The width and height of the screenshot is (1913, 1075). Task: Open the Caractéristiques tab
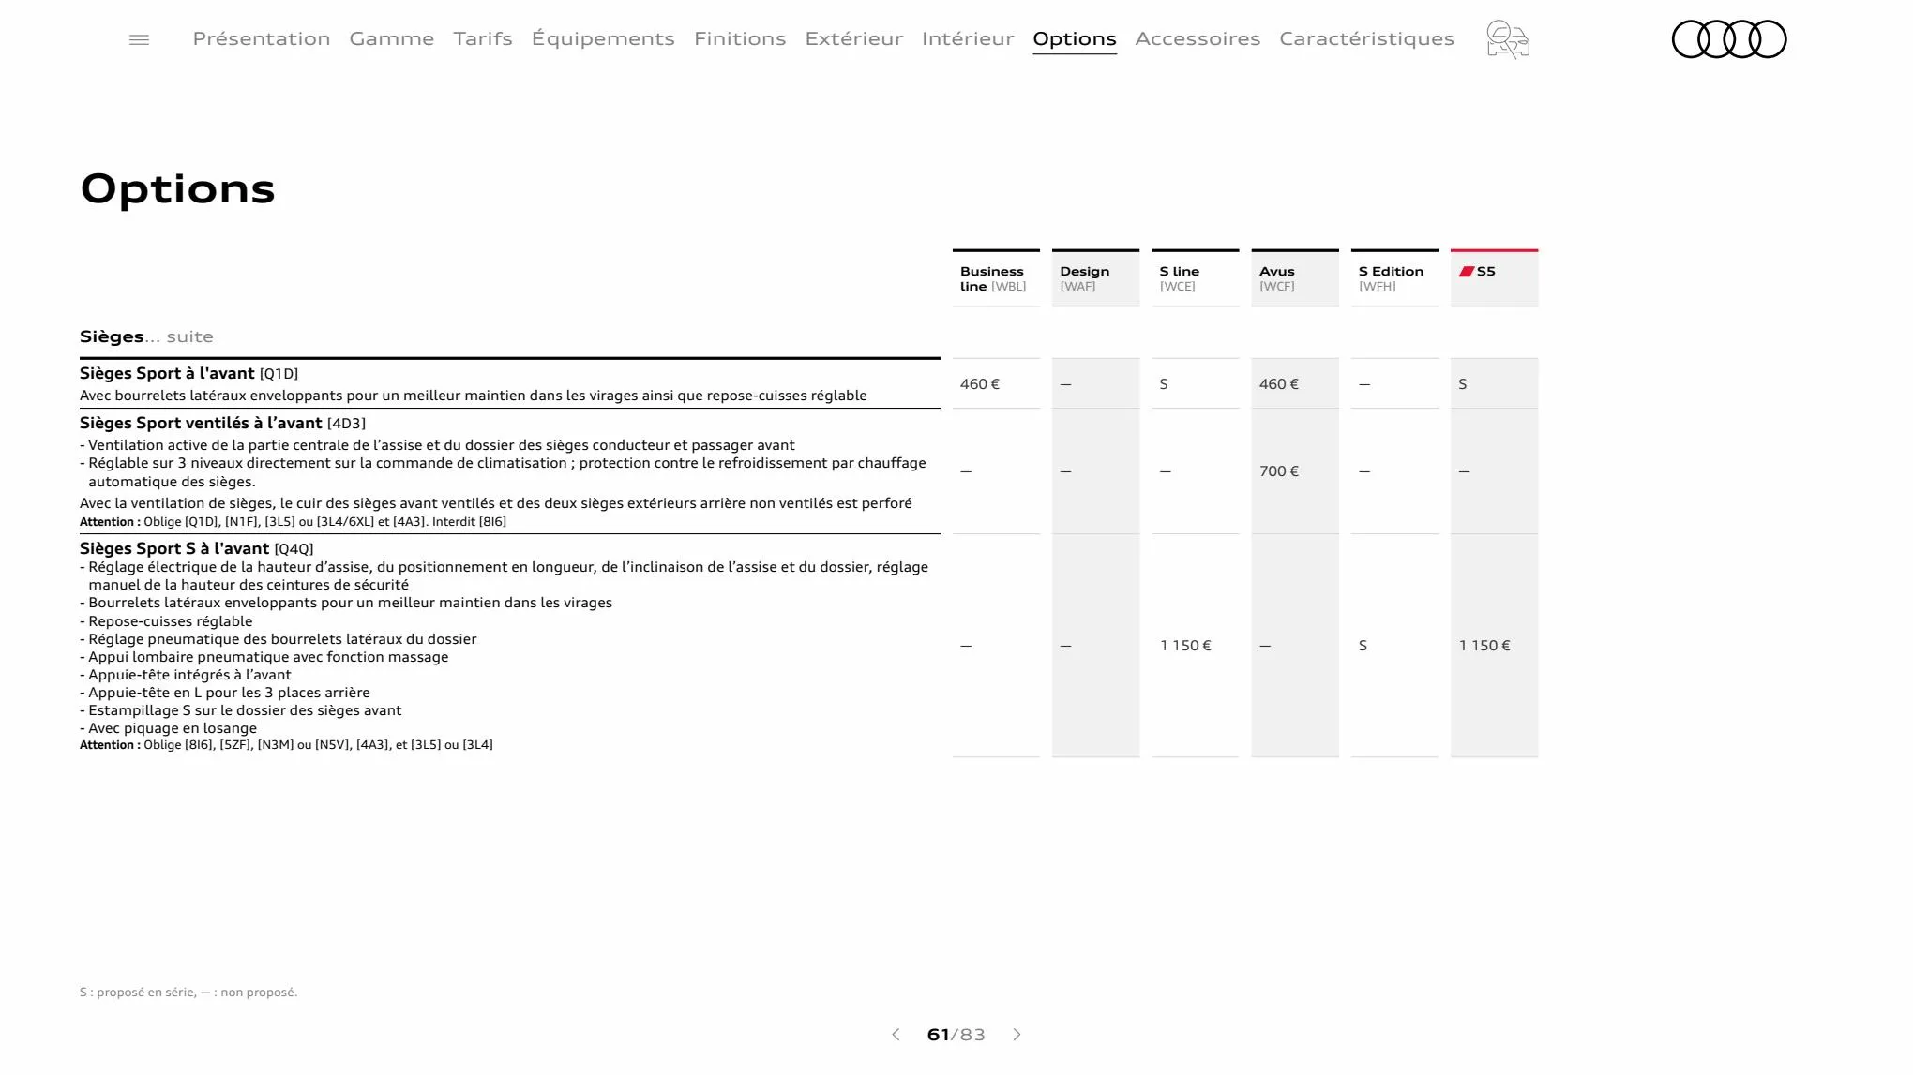pos(1366,38)
